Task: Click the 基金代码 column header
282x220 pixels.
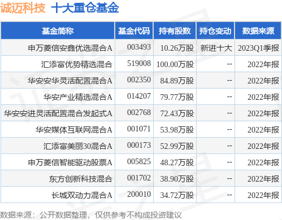Action: [x=134, y=31]
